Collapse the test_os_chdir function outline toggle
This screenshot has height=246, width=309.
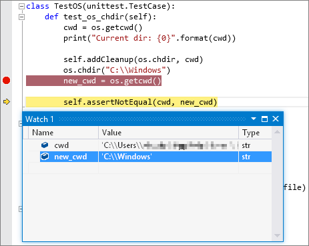(21, 17)
